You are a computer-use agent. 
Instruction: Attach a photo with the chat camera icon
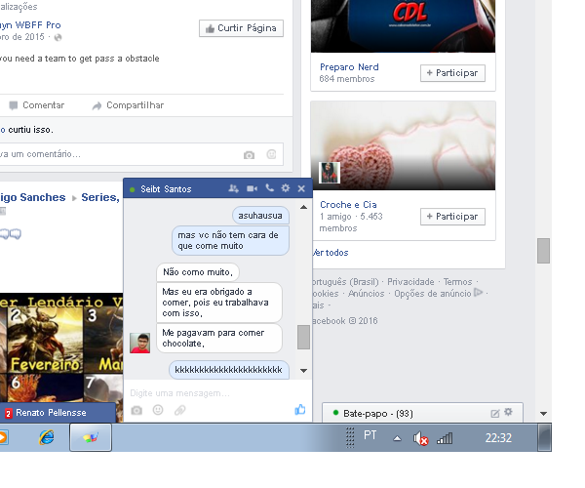136,410
